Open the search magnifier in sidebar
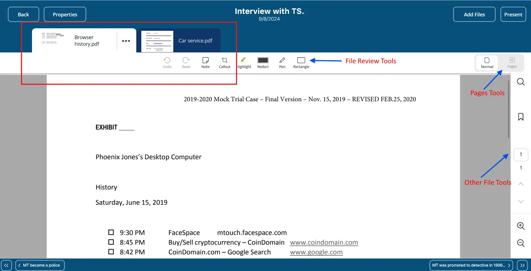The width and height of the screenshot is (531, 271). click(521, 82)
